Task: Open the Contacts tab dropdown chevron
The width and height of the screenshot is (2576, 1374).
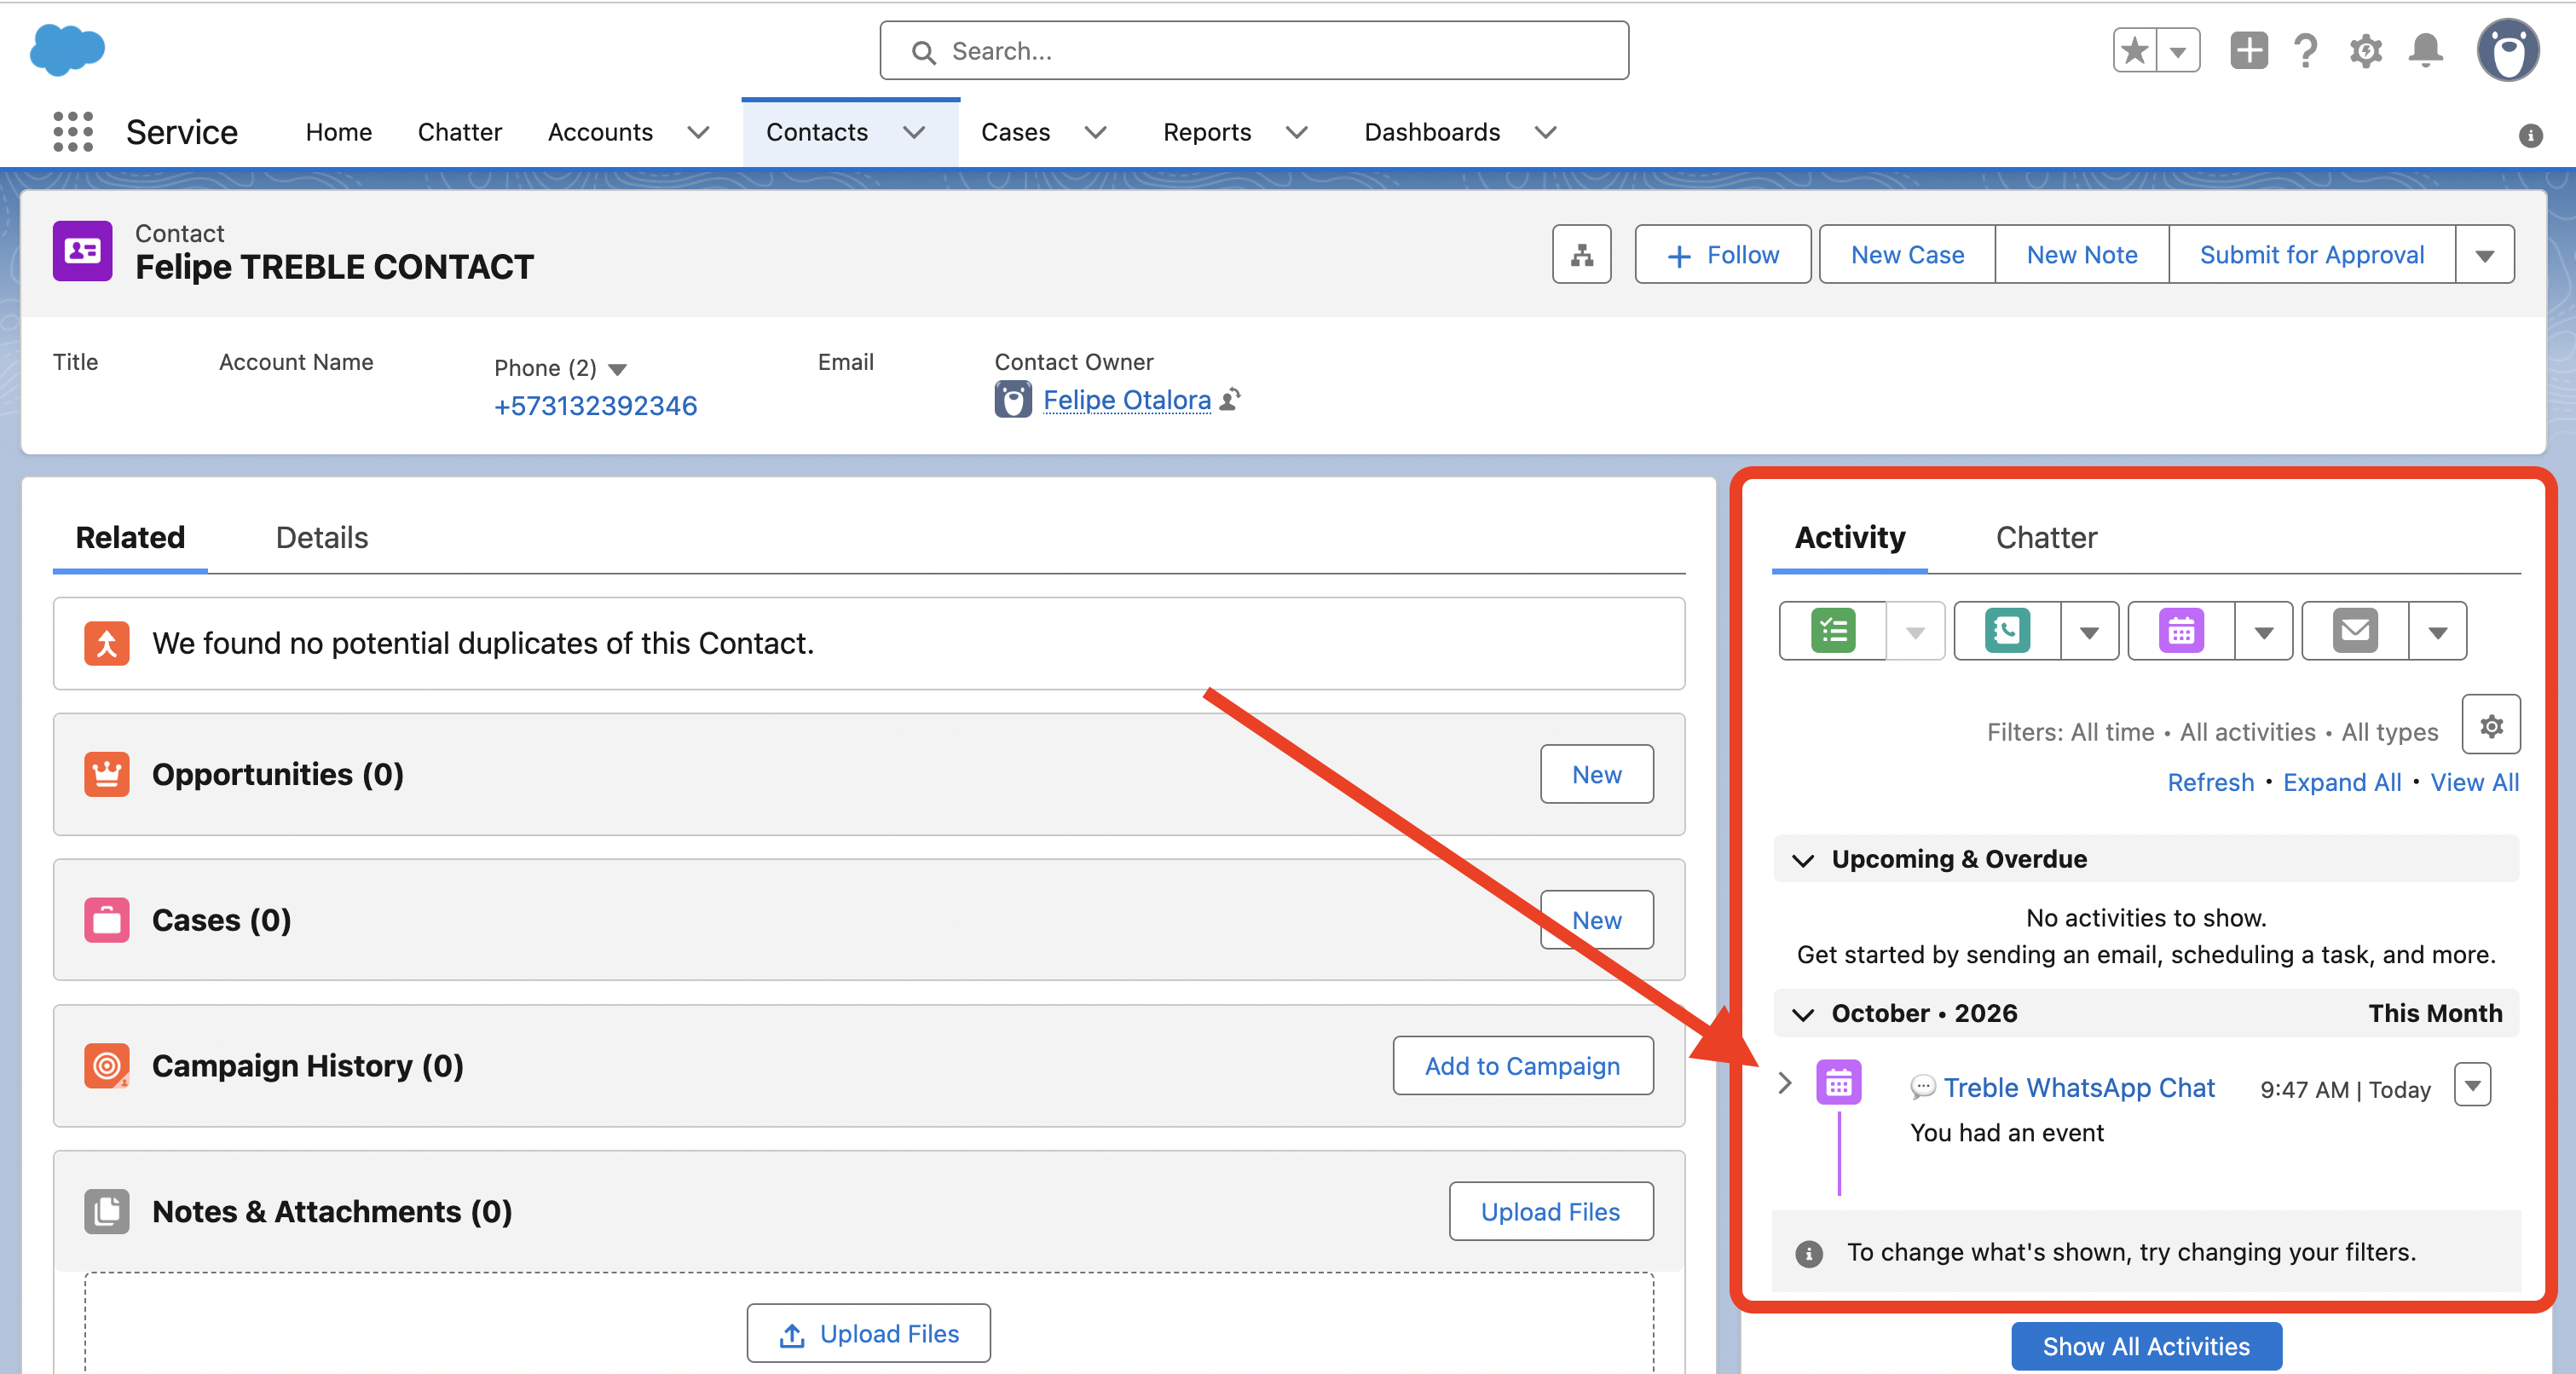Action: tap(914, 132)
